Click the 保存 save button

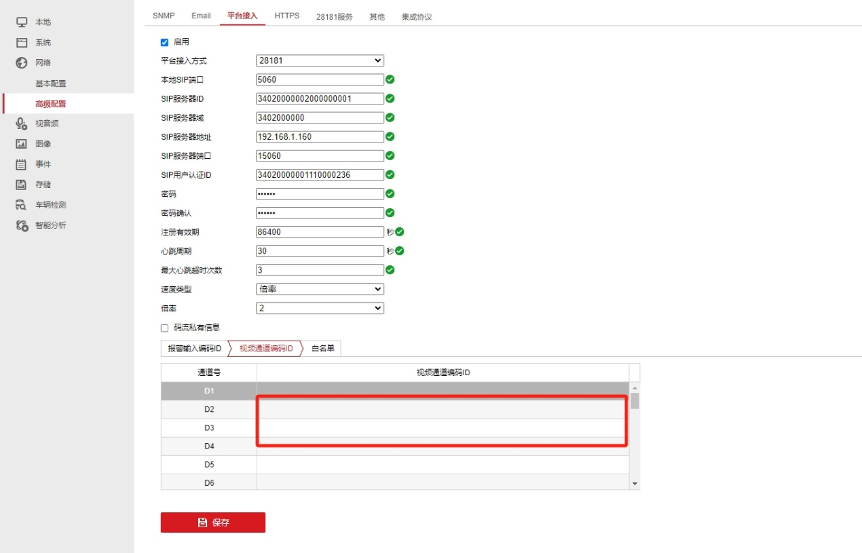pyautogui.click(x=212, y=522)
